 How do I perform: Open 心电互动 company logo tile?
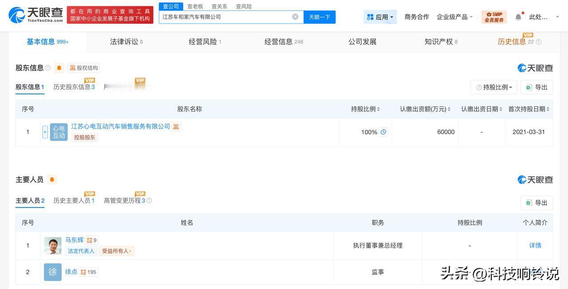tap(59, 132)
